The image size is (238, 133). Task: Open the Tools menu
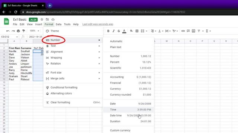[67, 24]
